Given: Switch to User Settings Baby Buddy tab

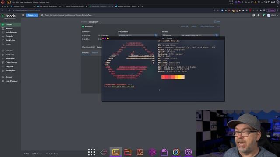Looking at the screenshot, I should [x=49, y=6].
